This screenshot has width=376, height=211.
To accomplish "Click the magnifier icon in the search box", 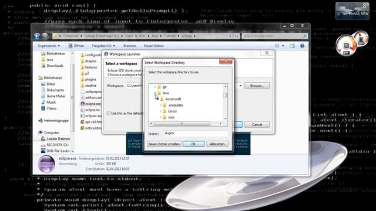I will tap(304, 36).
